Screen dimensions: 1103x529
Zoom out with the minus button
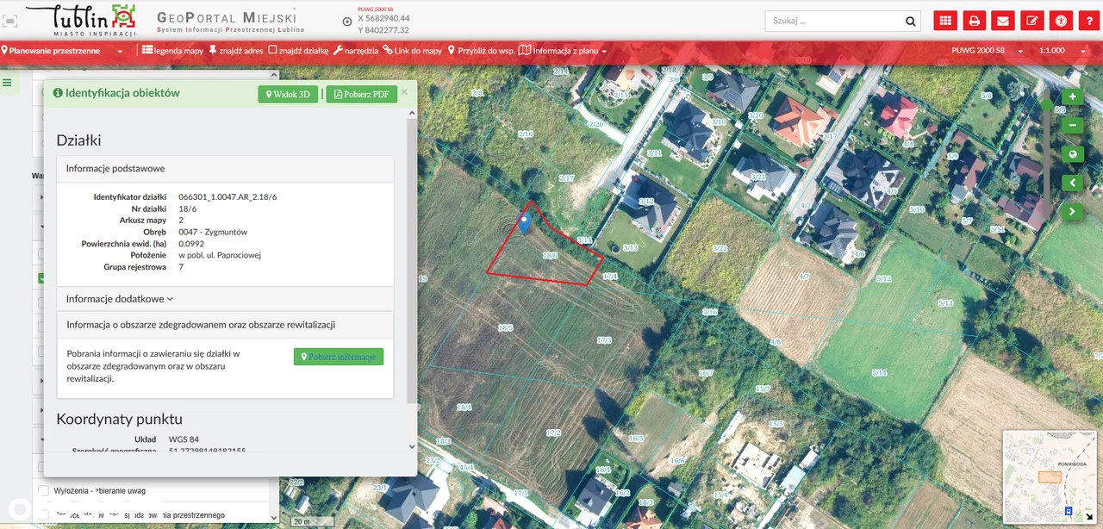click(x=1072, y=126)
